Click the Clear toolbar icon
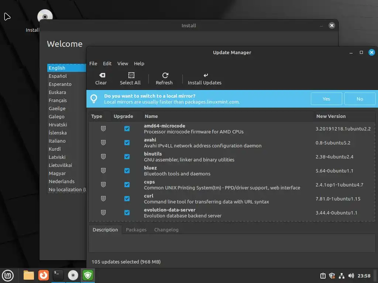 [x=102, y=75]
